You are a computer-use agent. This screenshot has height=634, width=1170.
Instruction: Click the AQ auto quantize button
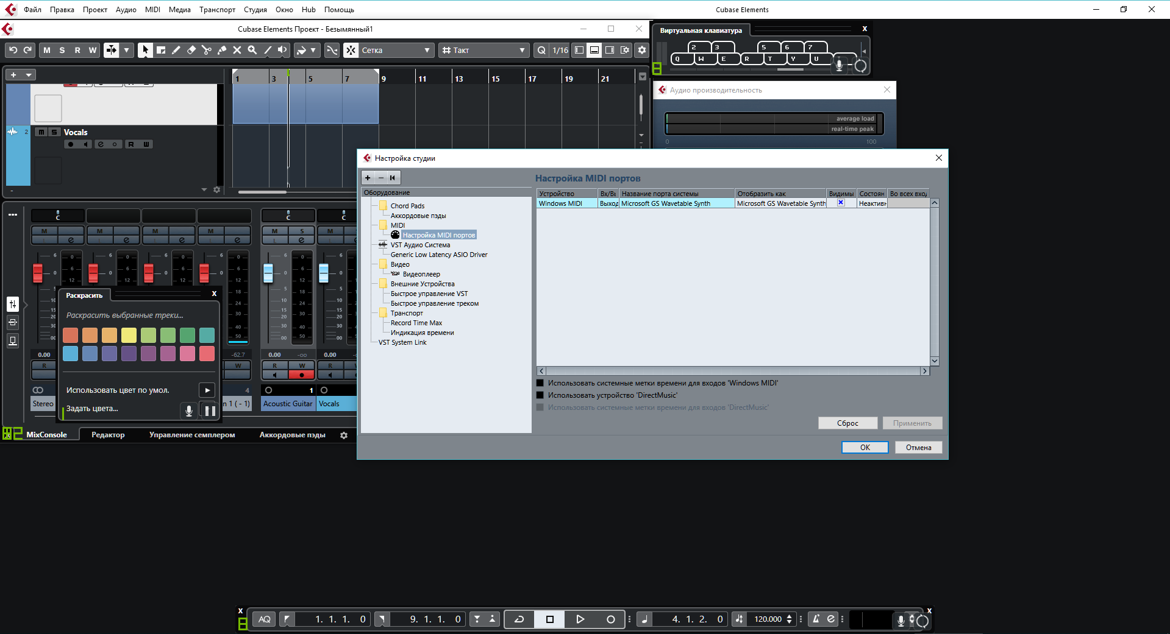(264, 619)
